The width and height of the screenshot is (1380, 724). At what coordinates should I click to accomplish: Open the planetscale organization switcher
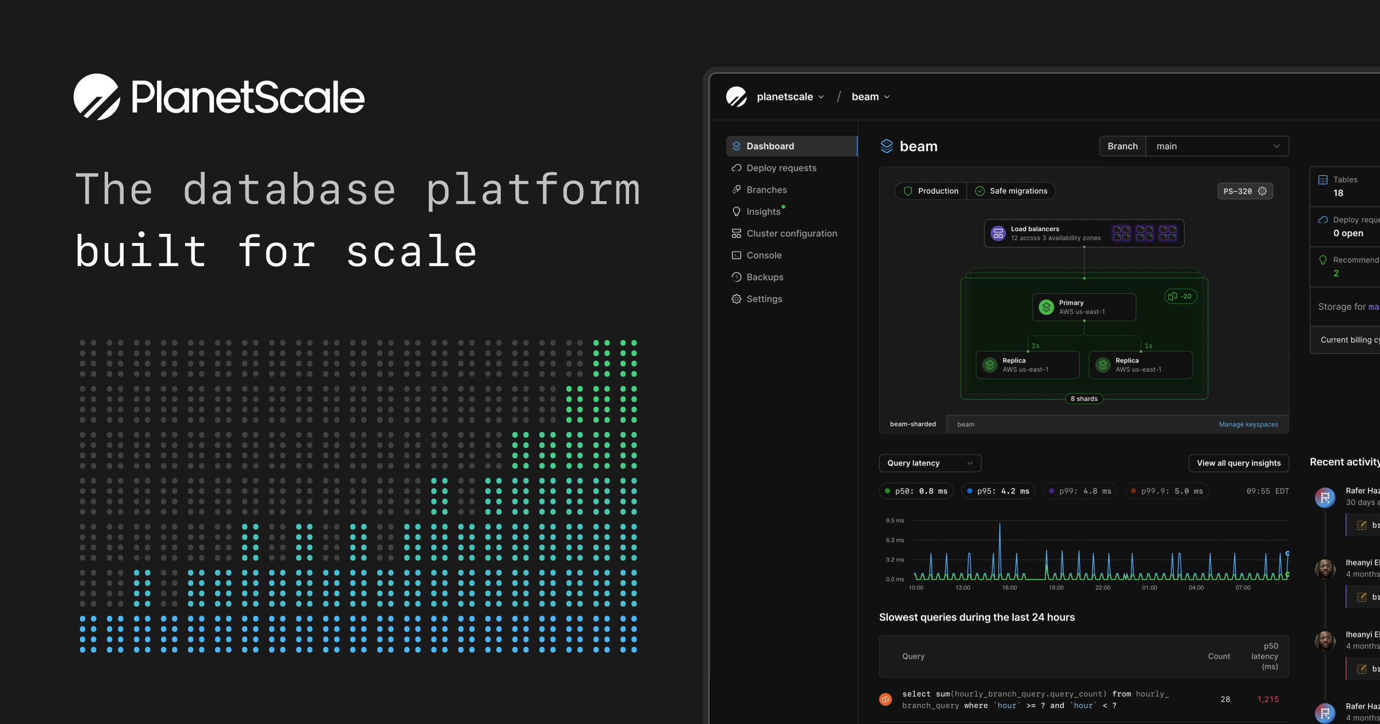789,97
